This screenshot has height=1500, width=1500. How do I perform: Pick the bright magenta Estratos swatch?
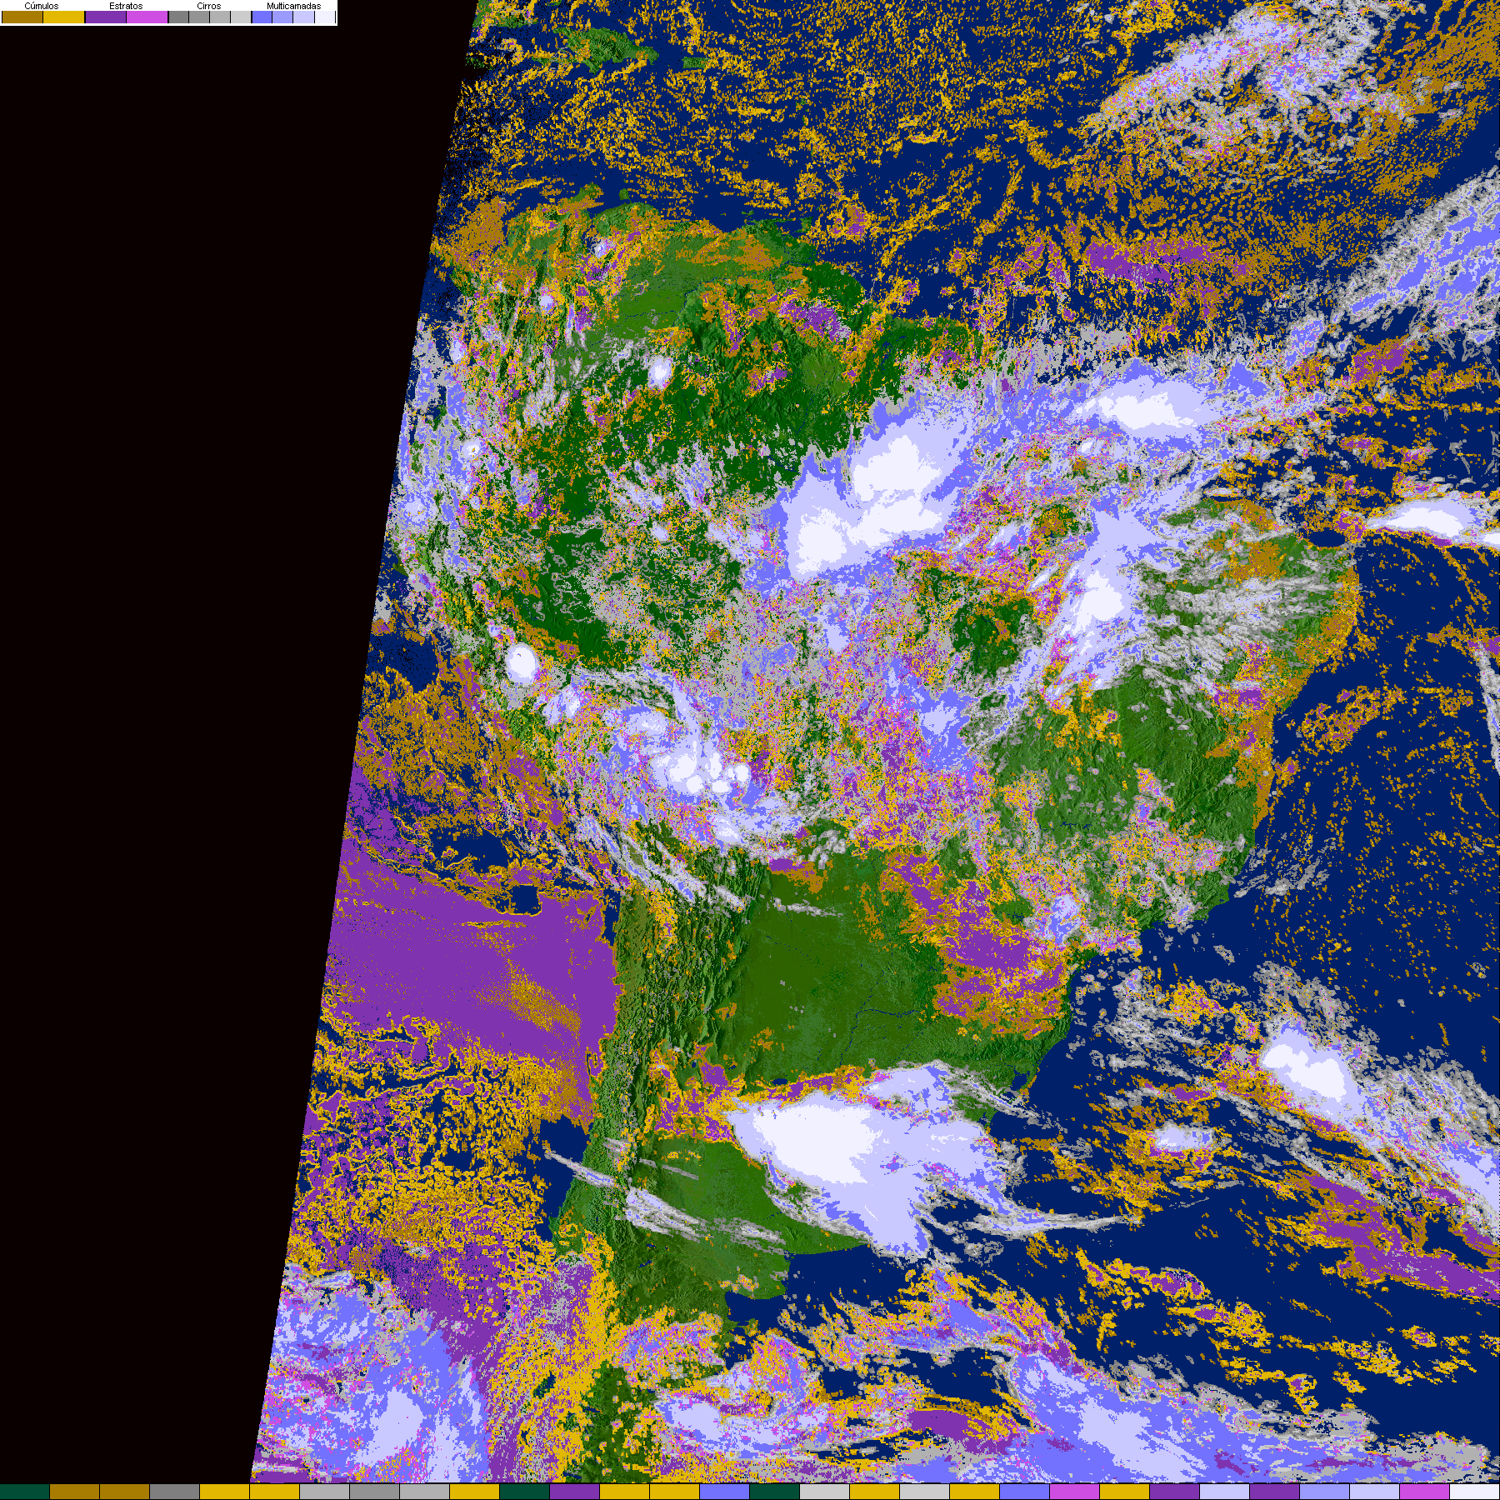coord(147,17)
